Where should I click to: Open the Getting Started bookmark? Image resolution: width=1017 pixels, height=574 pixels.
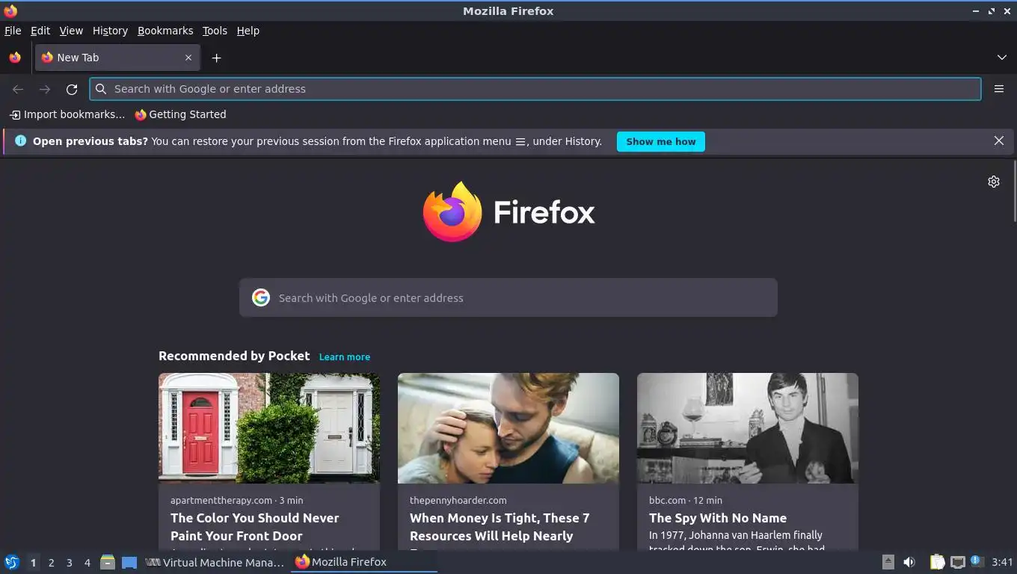point(180,114)
